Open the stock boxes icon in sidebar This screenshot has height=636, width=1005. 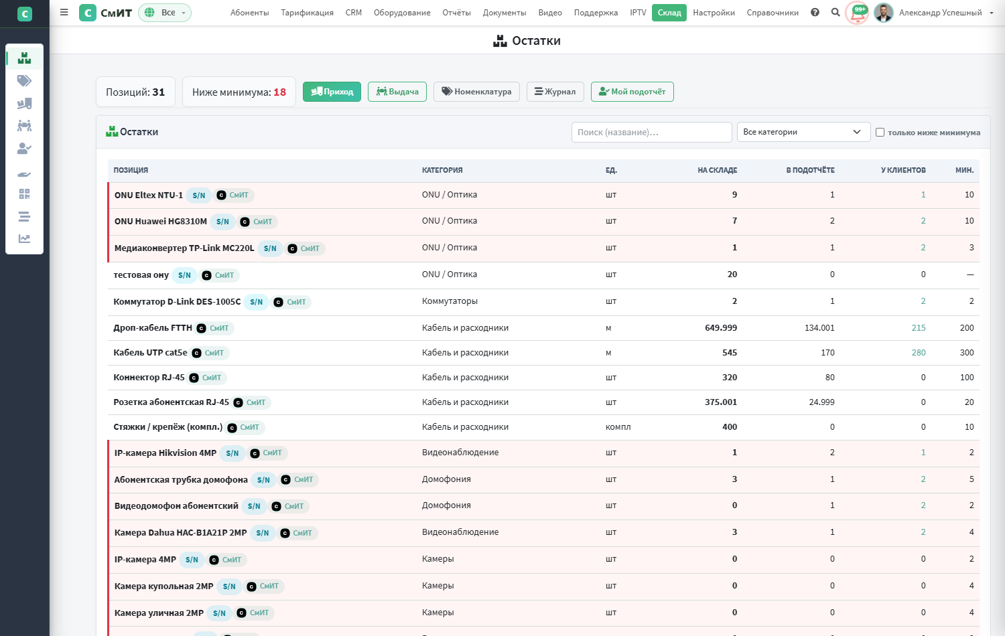(24, 58)
